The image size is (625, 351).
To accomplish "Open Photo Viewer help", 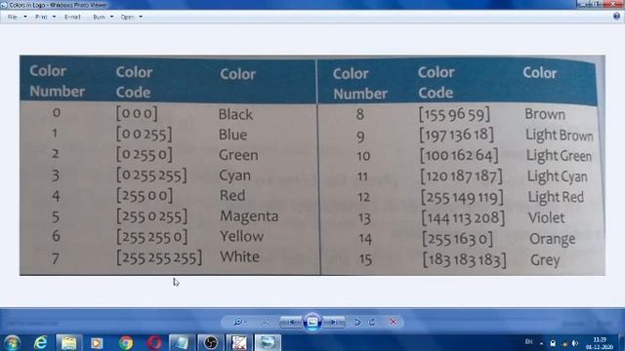I will [x=616, y=17].
